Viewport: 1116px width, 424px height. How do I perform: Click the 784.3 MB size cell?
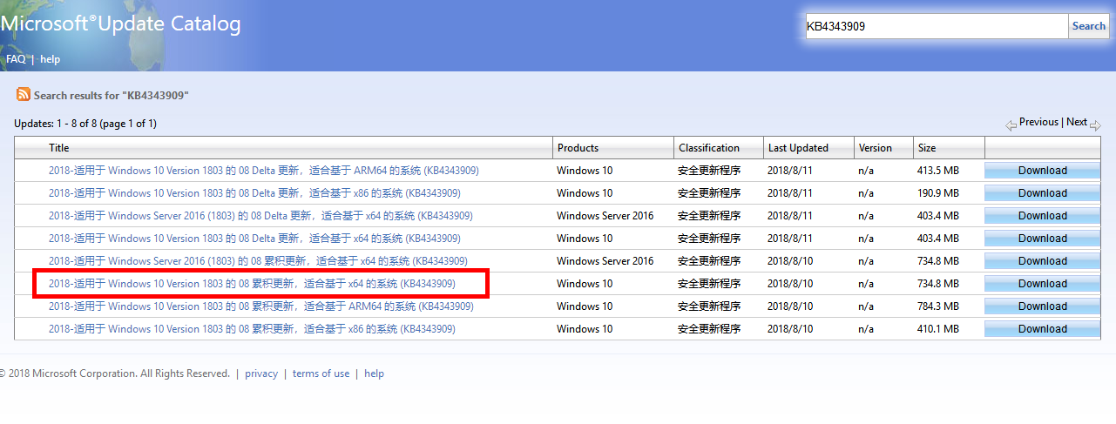[x=938, y=306]
